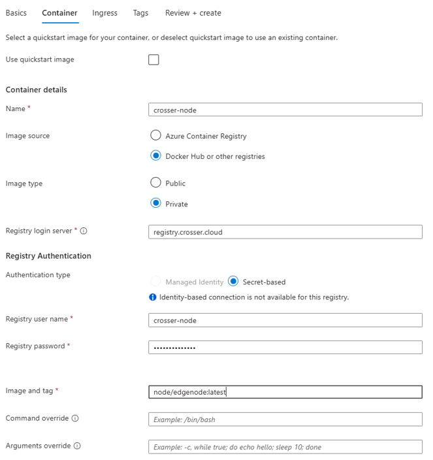
Task: Click the Command override input box
Action: 285,419
